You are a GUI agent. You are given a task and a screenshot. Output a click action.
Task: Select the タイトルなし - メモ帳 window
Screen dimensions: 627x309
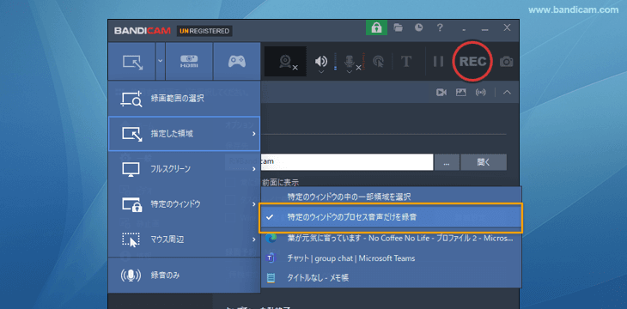[391, 277]
